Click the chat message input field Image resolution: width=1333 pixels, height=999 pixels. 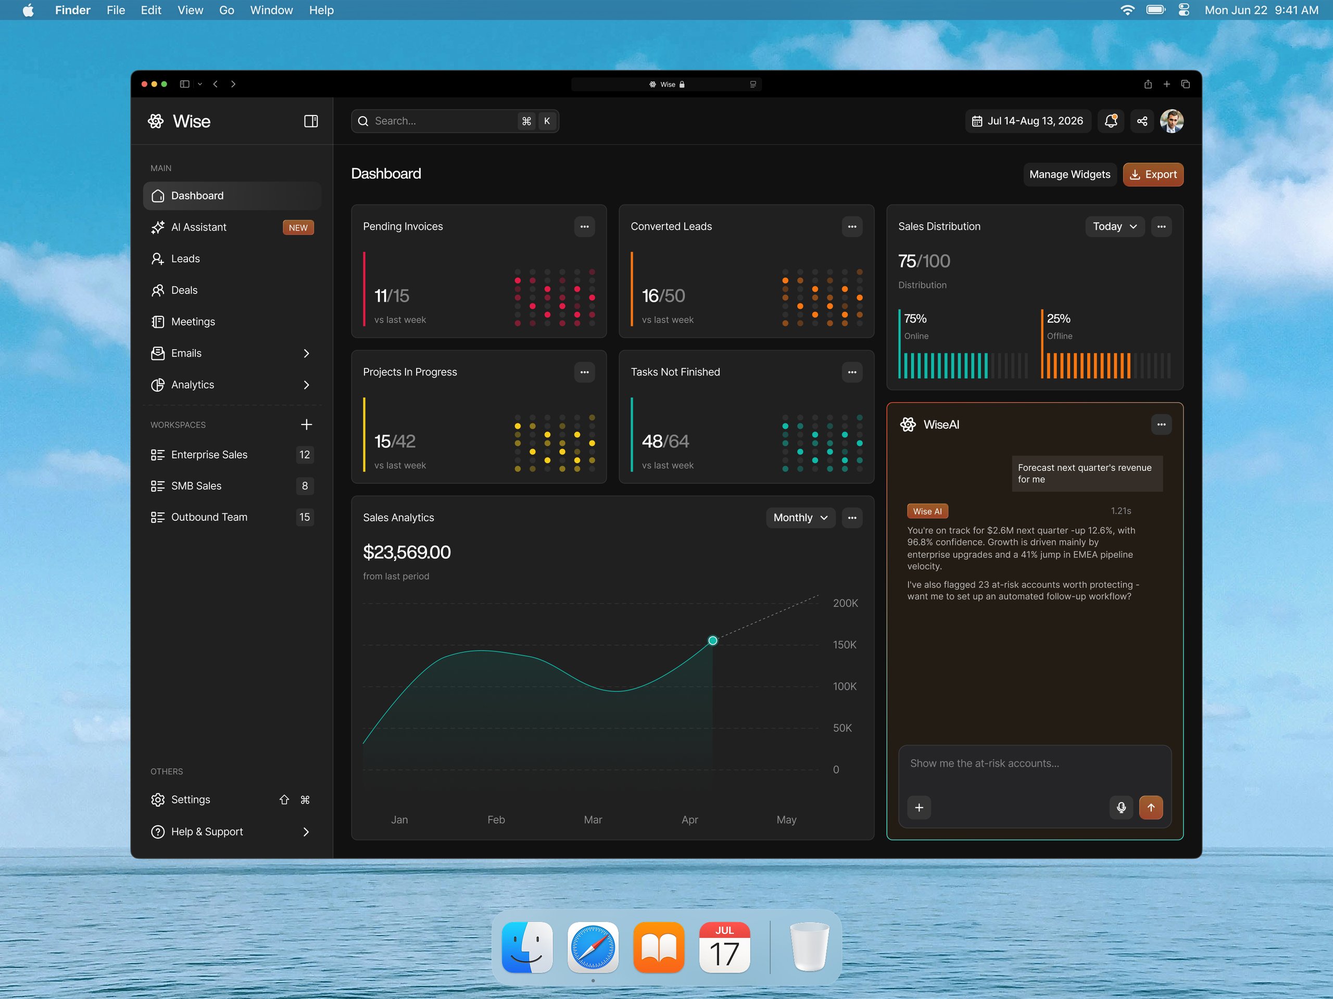click(x=1035, y=763)
